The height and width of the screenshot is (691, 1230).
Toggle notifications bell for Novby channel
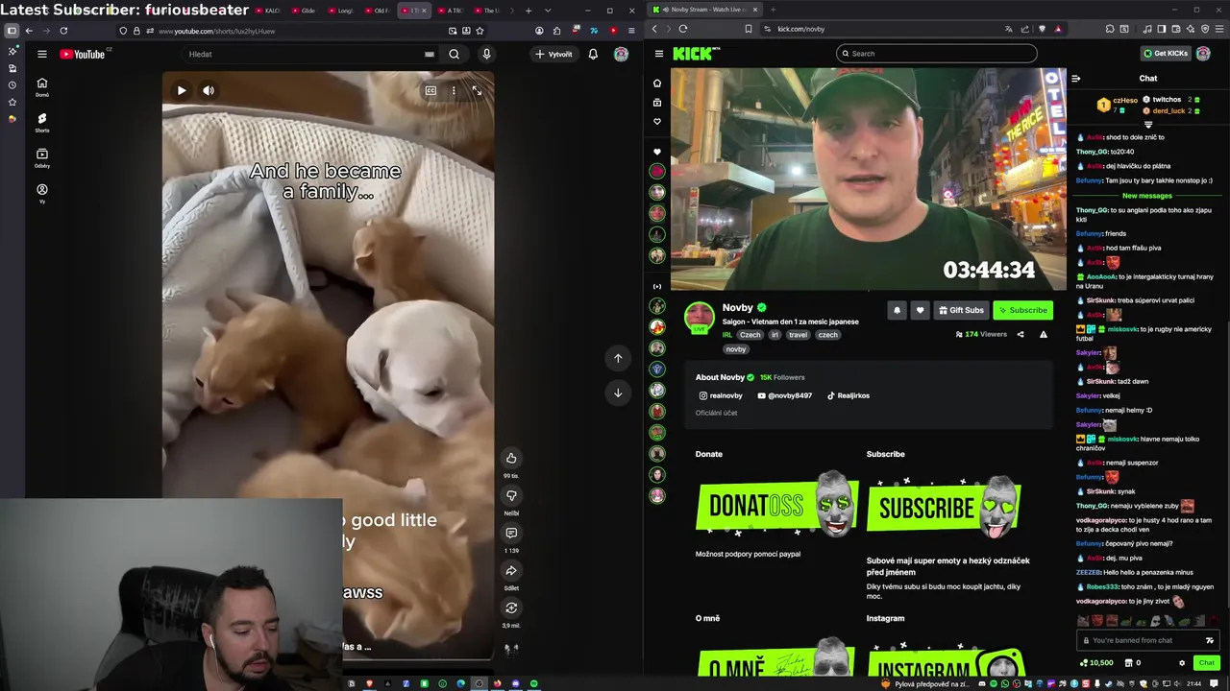tap(897, 310)
